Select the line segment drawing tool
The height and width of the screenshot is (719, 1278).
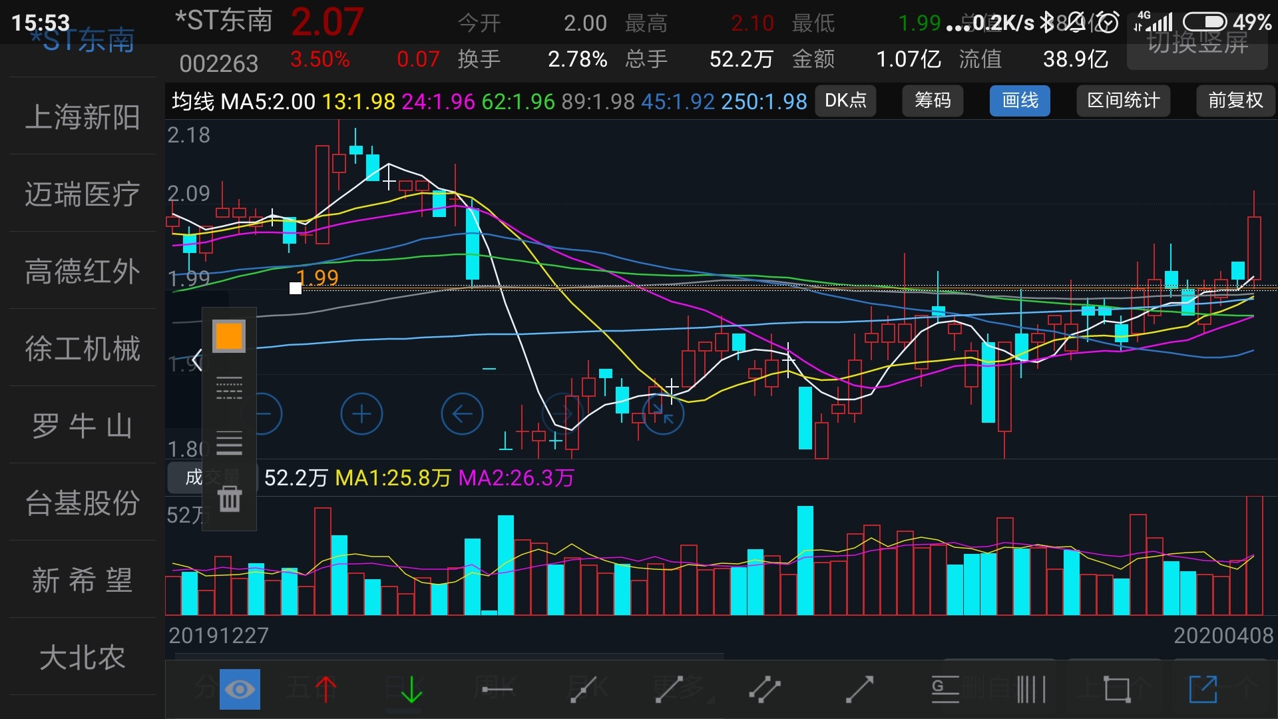670,689
